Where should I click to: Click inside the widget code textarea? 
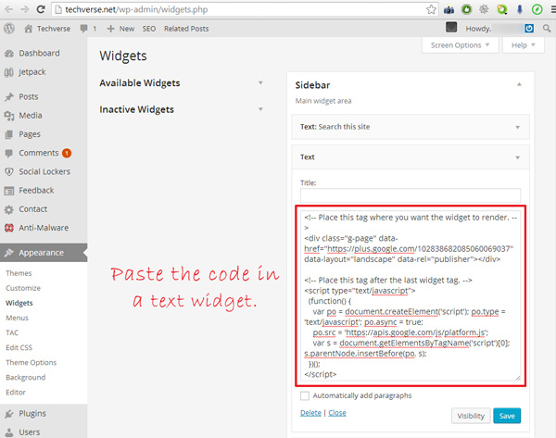(x=411, y=295)
